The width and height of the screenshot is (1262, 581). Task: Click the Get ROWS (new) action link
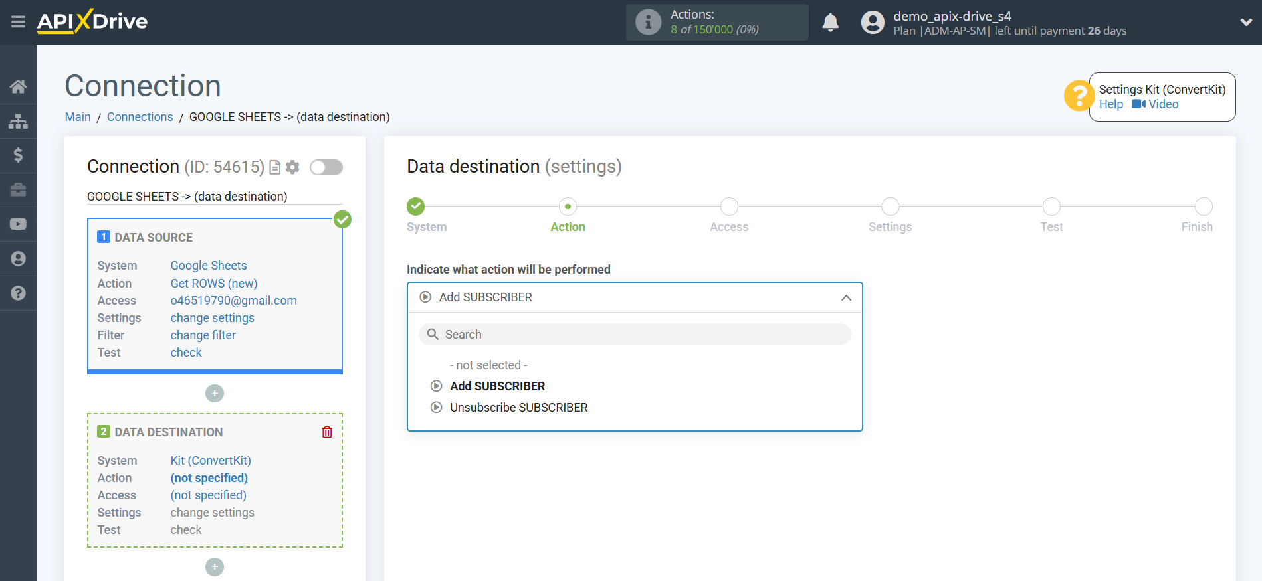click(x=214, y=284)
